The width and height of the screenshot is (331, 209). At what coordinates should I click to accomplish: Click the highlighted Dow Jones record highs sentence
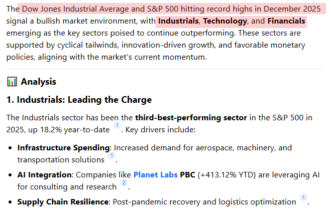click(x=171, y=10)
